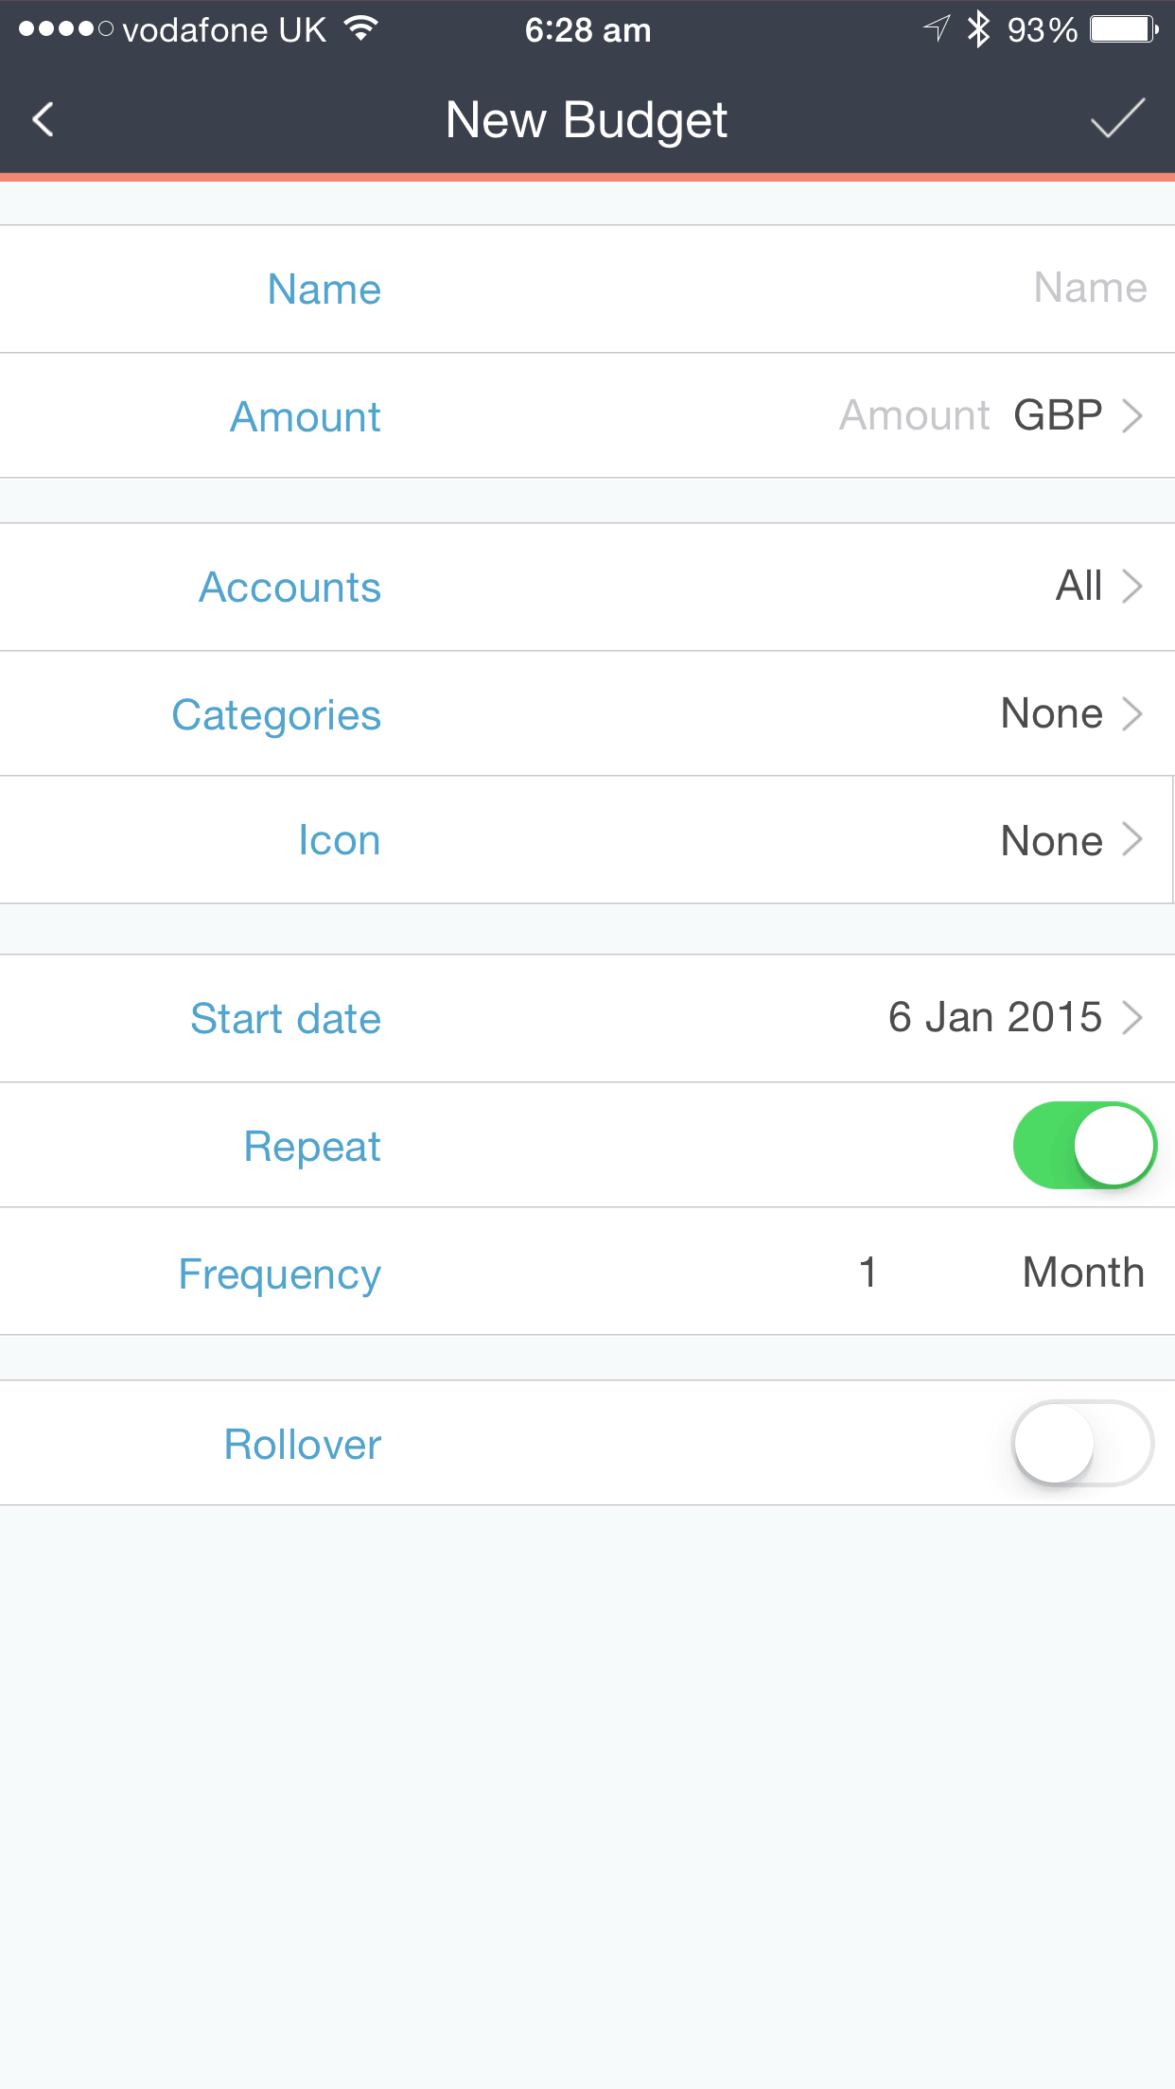This screenshot has width=1175, height=2089.
Task: Tap the battery icon in the status bar
Action: (1123, 29)
